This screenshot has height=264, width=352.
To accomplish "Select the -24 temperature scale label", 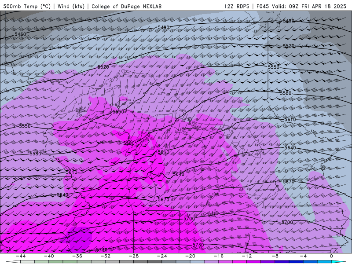I will tap(162, 256).
